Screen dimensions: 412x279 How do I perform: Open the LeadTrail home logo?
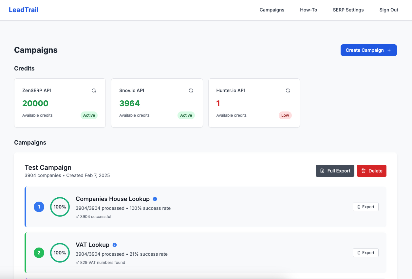coord(23,10)
